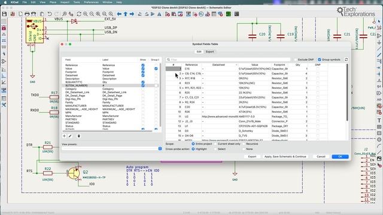Click the add field plus icon
The height and width of the screenshot is (215, 383).
[64, 136]
